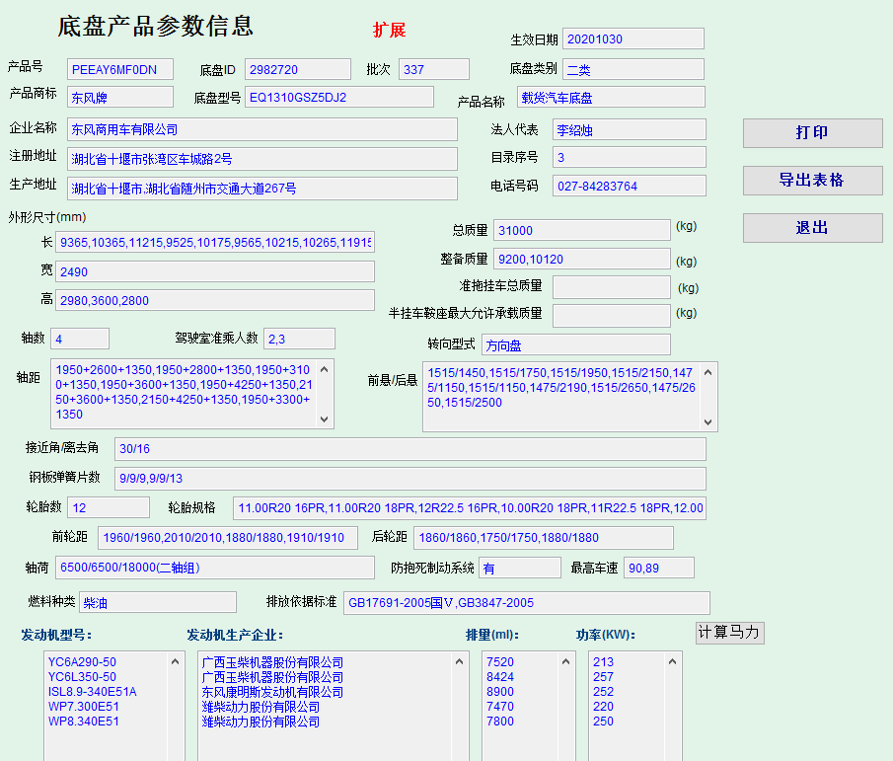Click the 驾驶室准乘人数 field

click(x=300, y=339)
